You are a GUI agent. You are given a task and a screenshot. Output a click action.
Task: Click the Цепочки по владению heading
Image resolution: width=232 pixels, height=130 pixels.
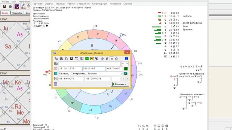pos(192,74)
